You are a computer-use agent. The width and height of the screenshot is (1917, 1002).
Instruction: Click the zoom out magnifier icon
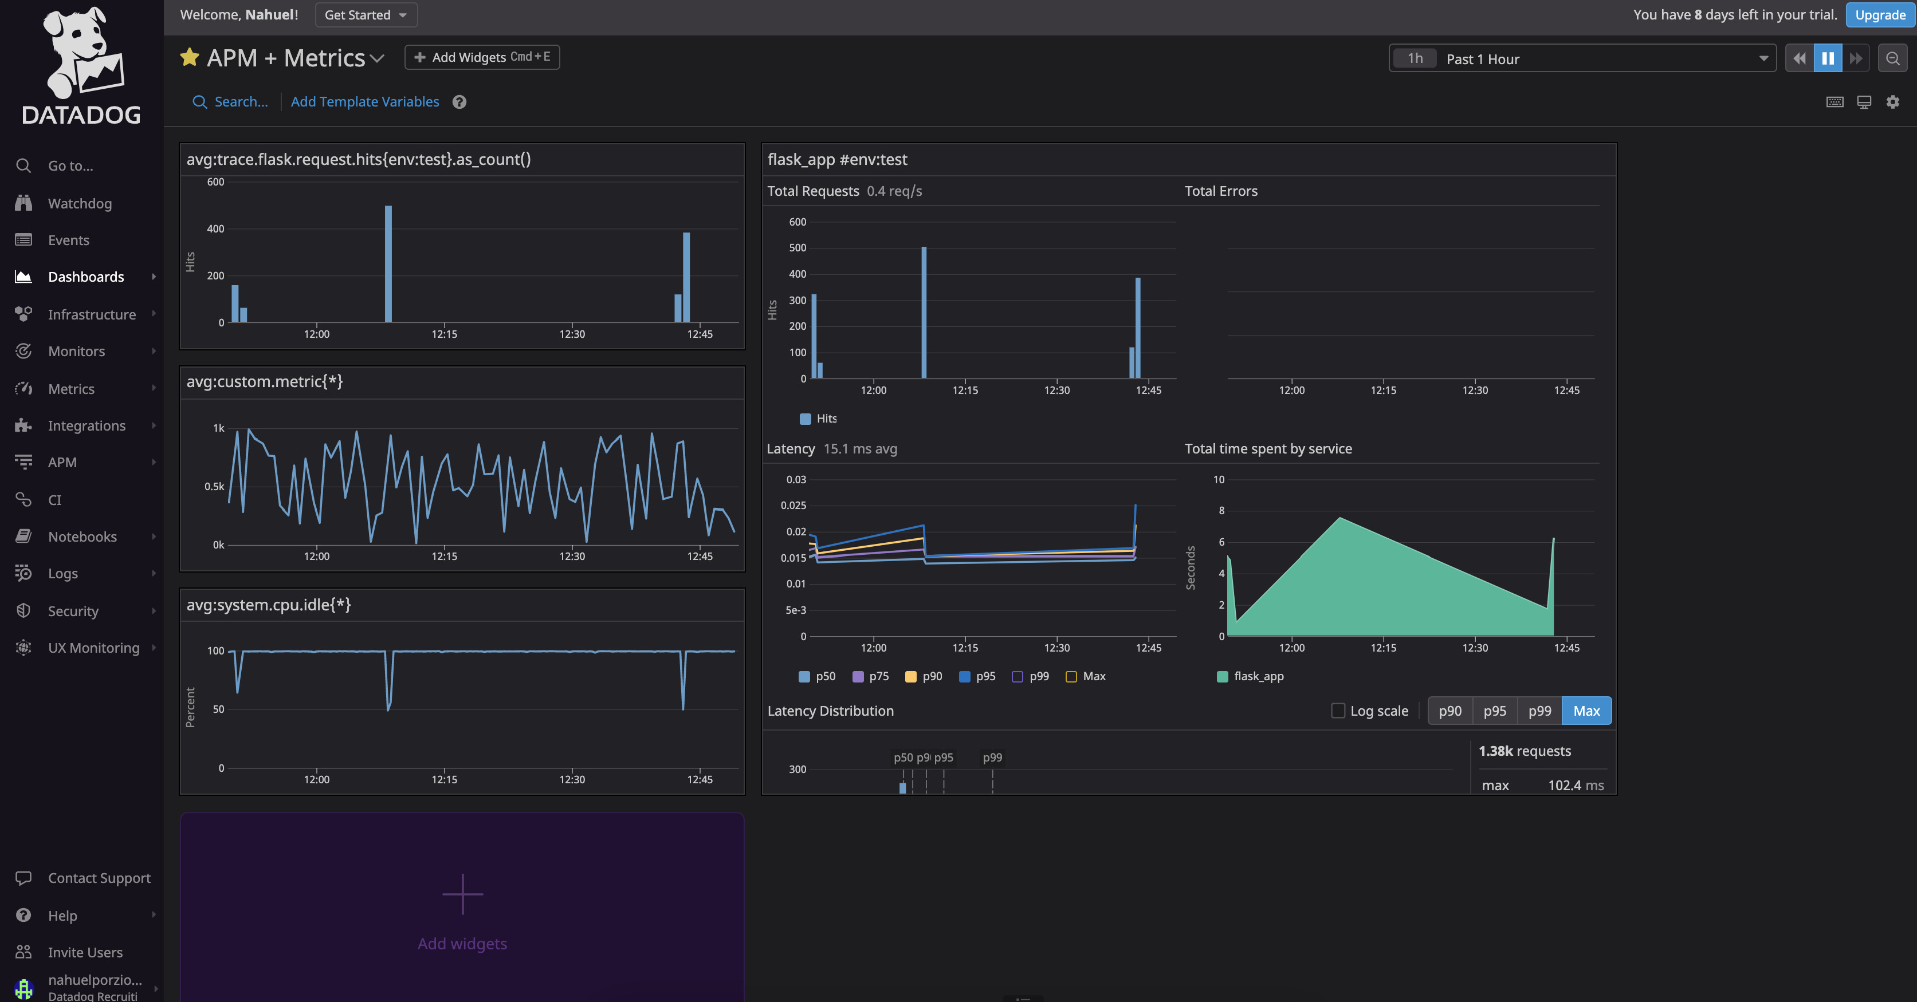tap(1892, 58)
